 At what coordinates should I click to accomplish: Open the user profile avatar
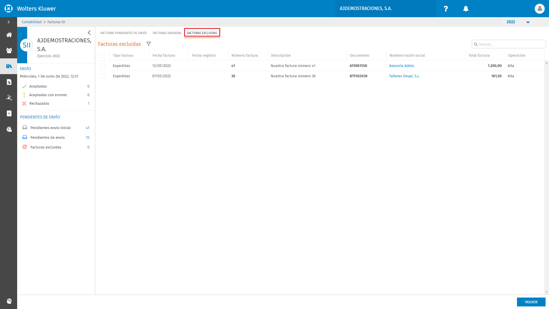pos(540,9)
